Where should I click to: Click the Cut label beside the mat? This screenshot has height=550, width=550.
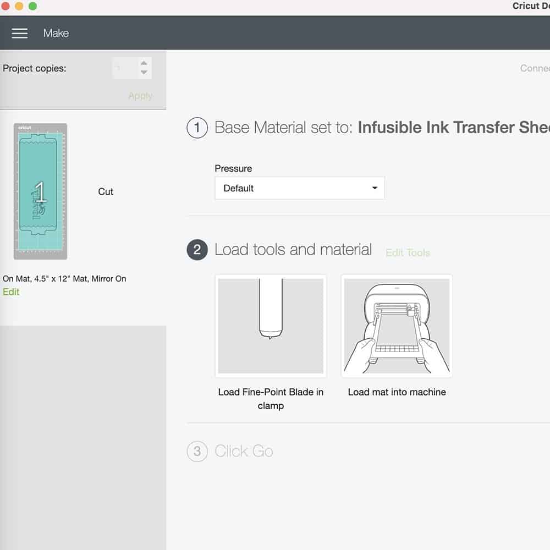tap(106, 191)
